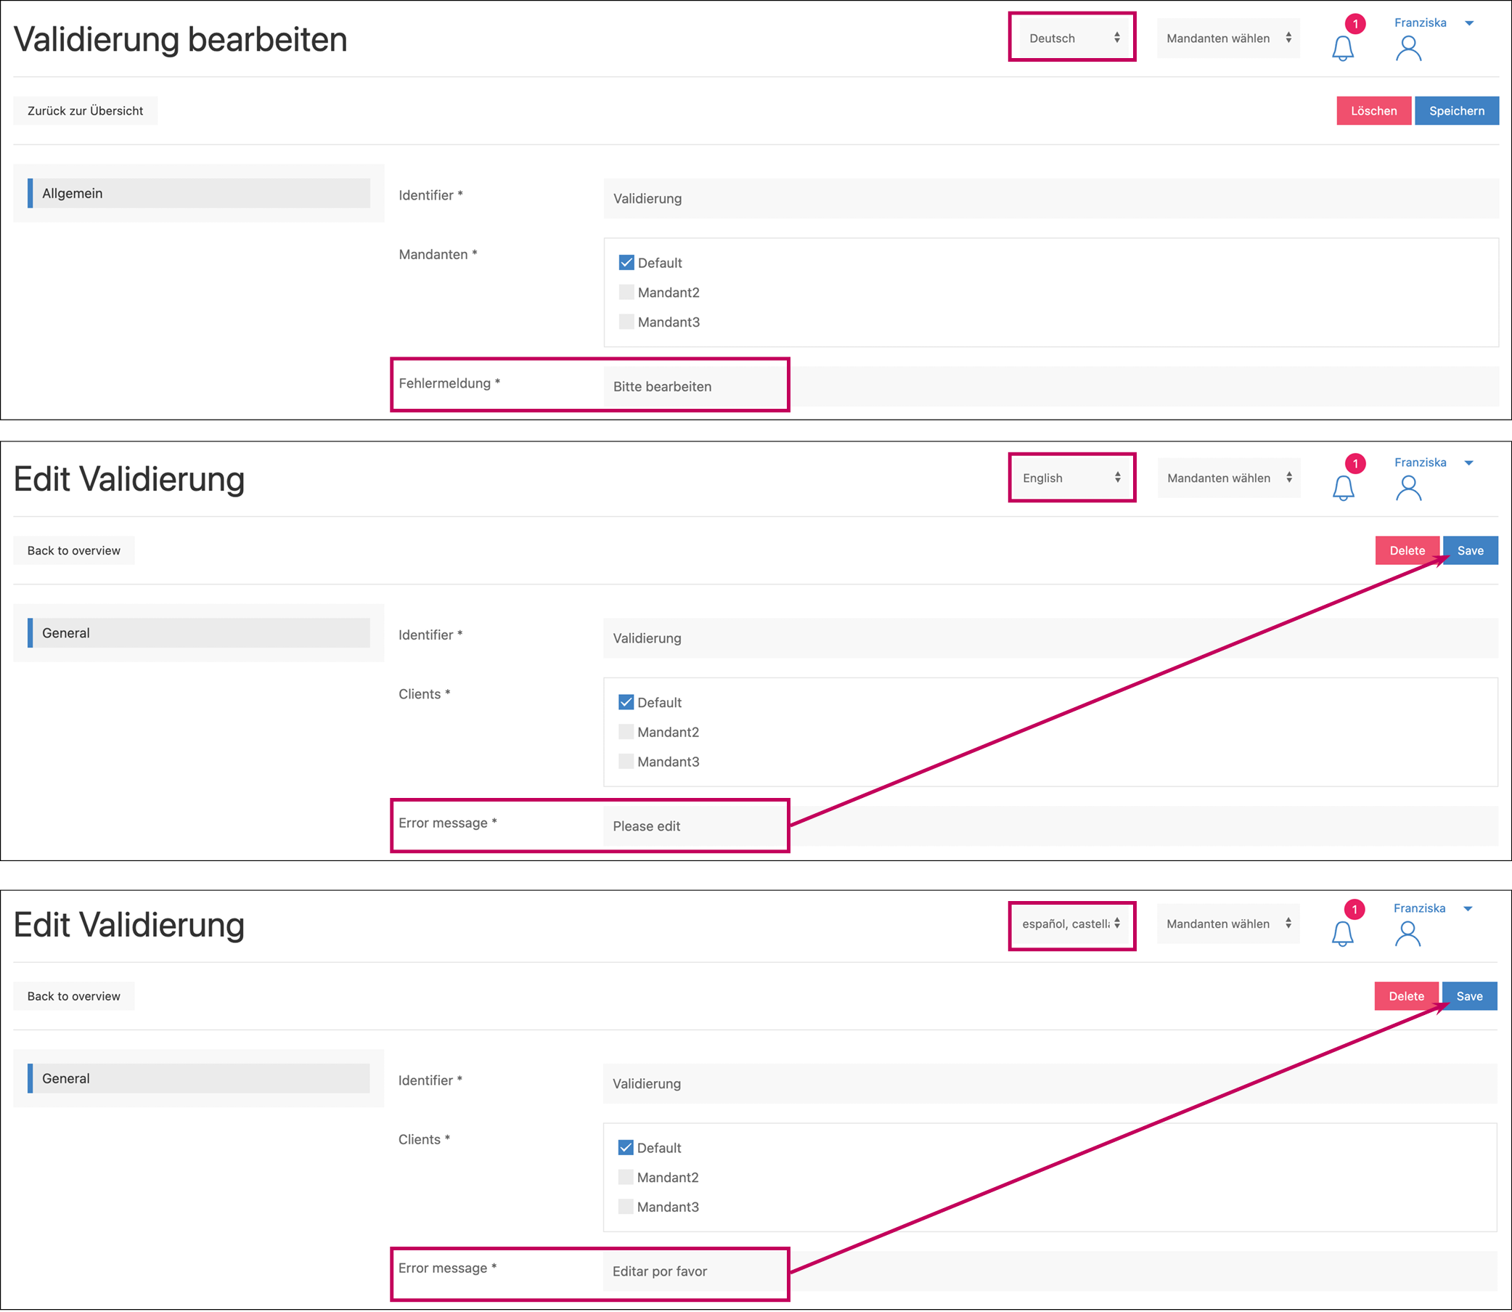Viewport: 1512px width, 1312px height.
Task: Click the user profile icon in Deutsch panel
Action: (1408, 49)
